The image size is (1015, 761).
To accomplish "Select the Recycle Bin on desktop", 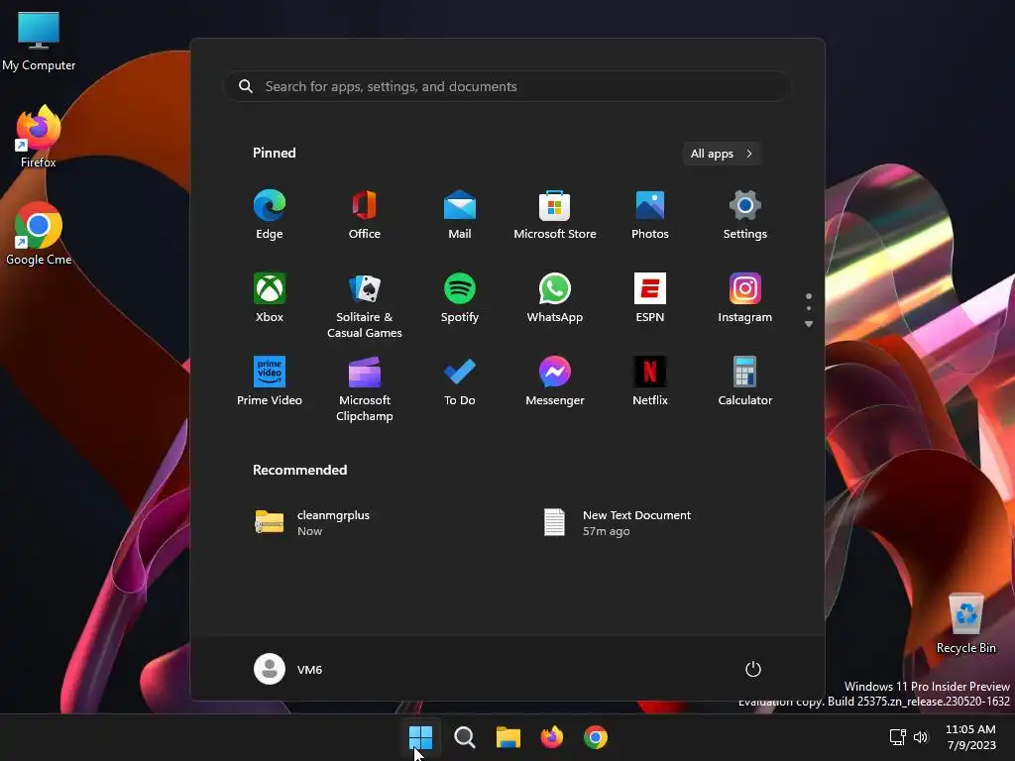I will pyautogui.click(x=965, y=623).
